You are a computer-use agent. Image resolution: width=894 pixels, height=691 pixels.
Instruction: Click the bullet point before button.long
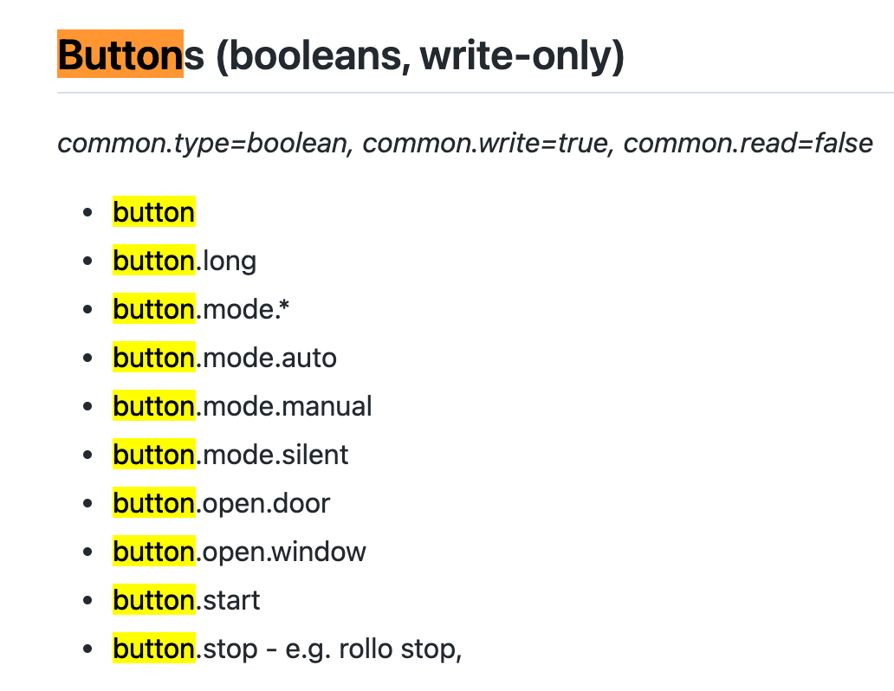click(x=87, y=262)
